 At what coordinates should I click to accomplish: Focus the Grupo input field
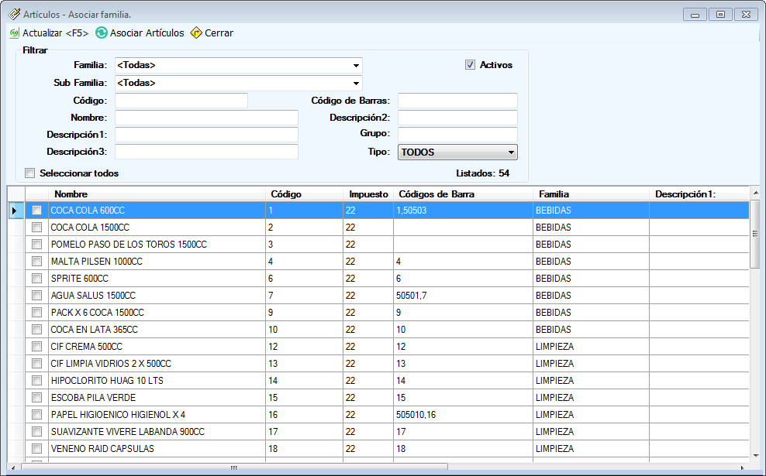(x=457, y=135)
